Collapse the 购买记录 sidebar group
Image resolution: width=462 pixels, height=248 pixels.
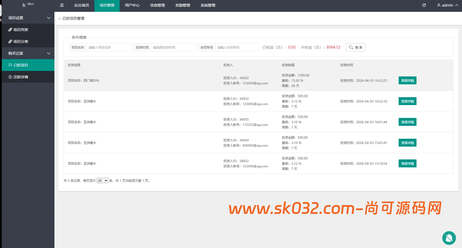pos(28,53)
